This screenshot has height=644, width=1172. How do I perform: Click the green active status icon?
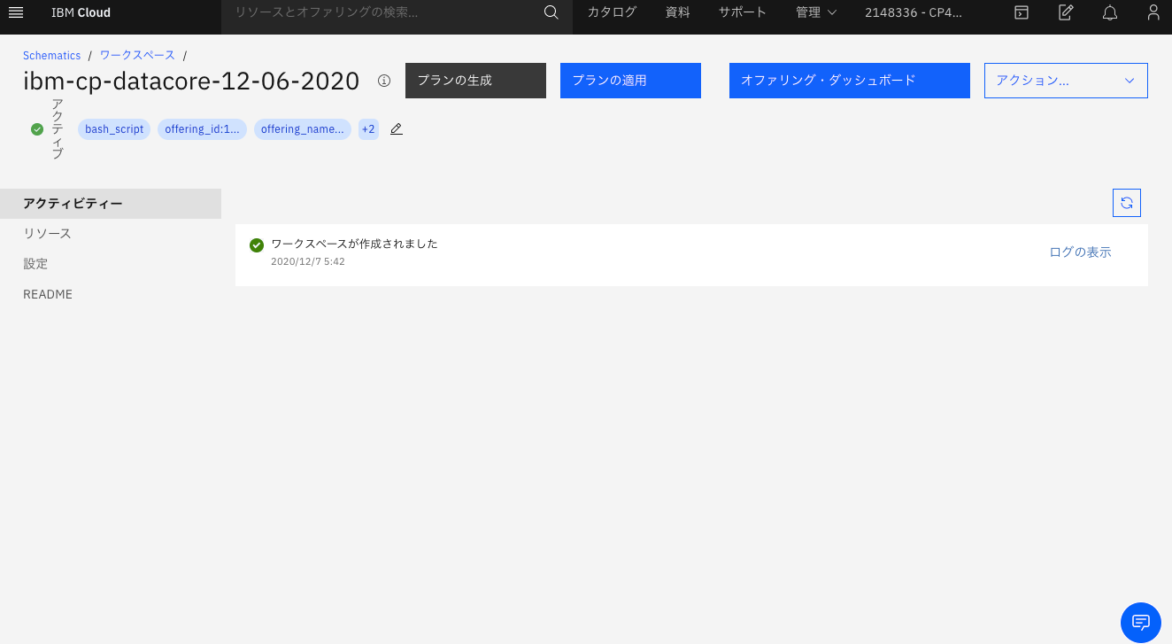37,129
